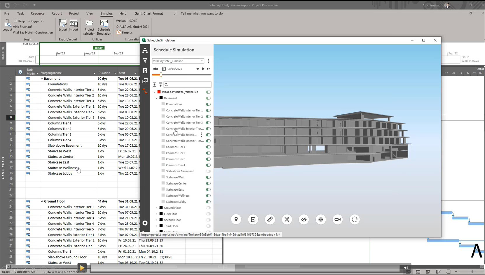Open the structure tree sidebar icon

(145, 50)
